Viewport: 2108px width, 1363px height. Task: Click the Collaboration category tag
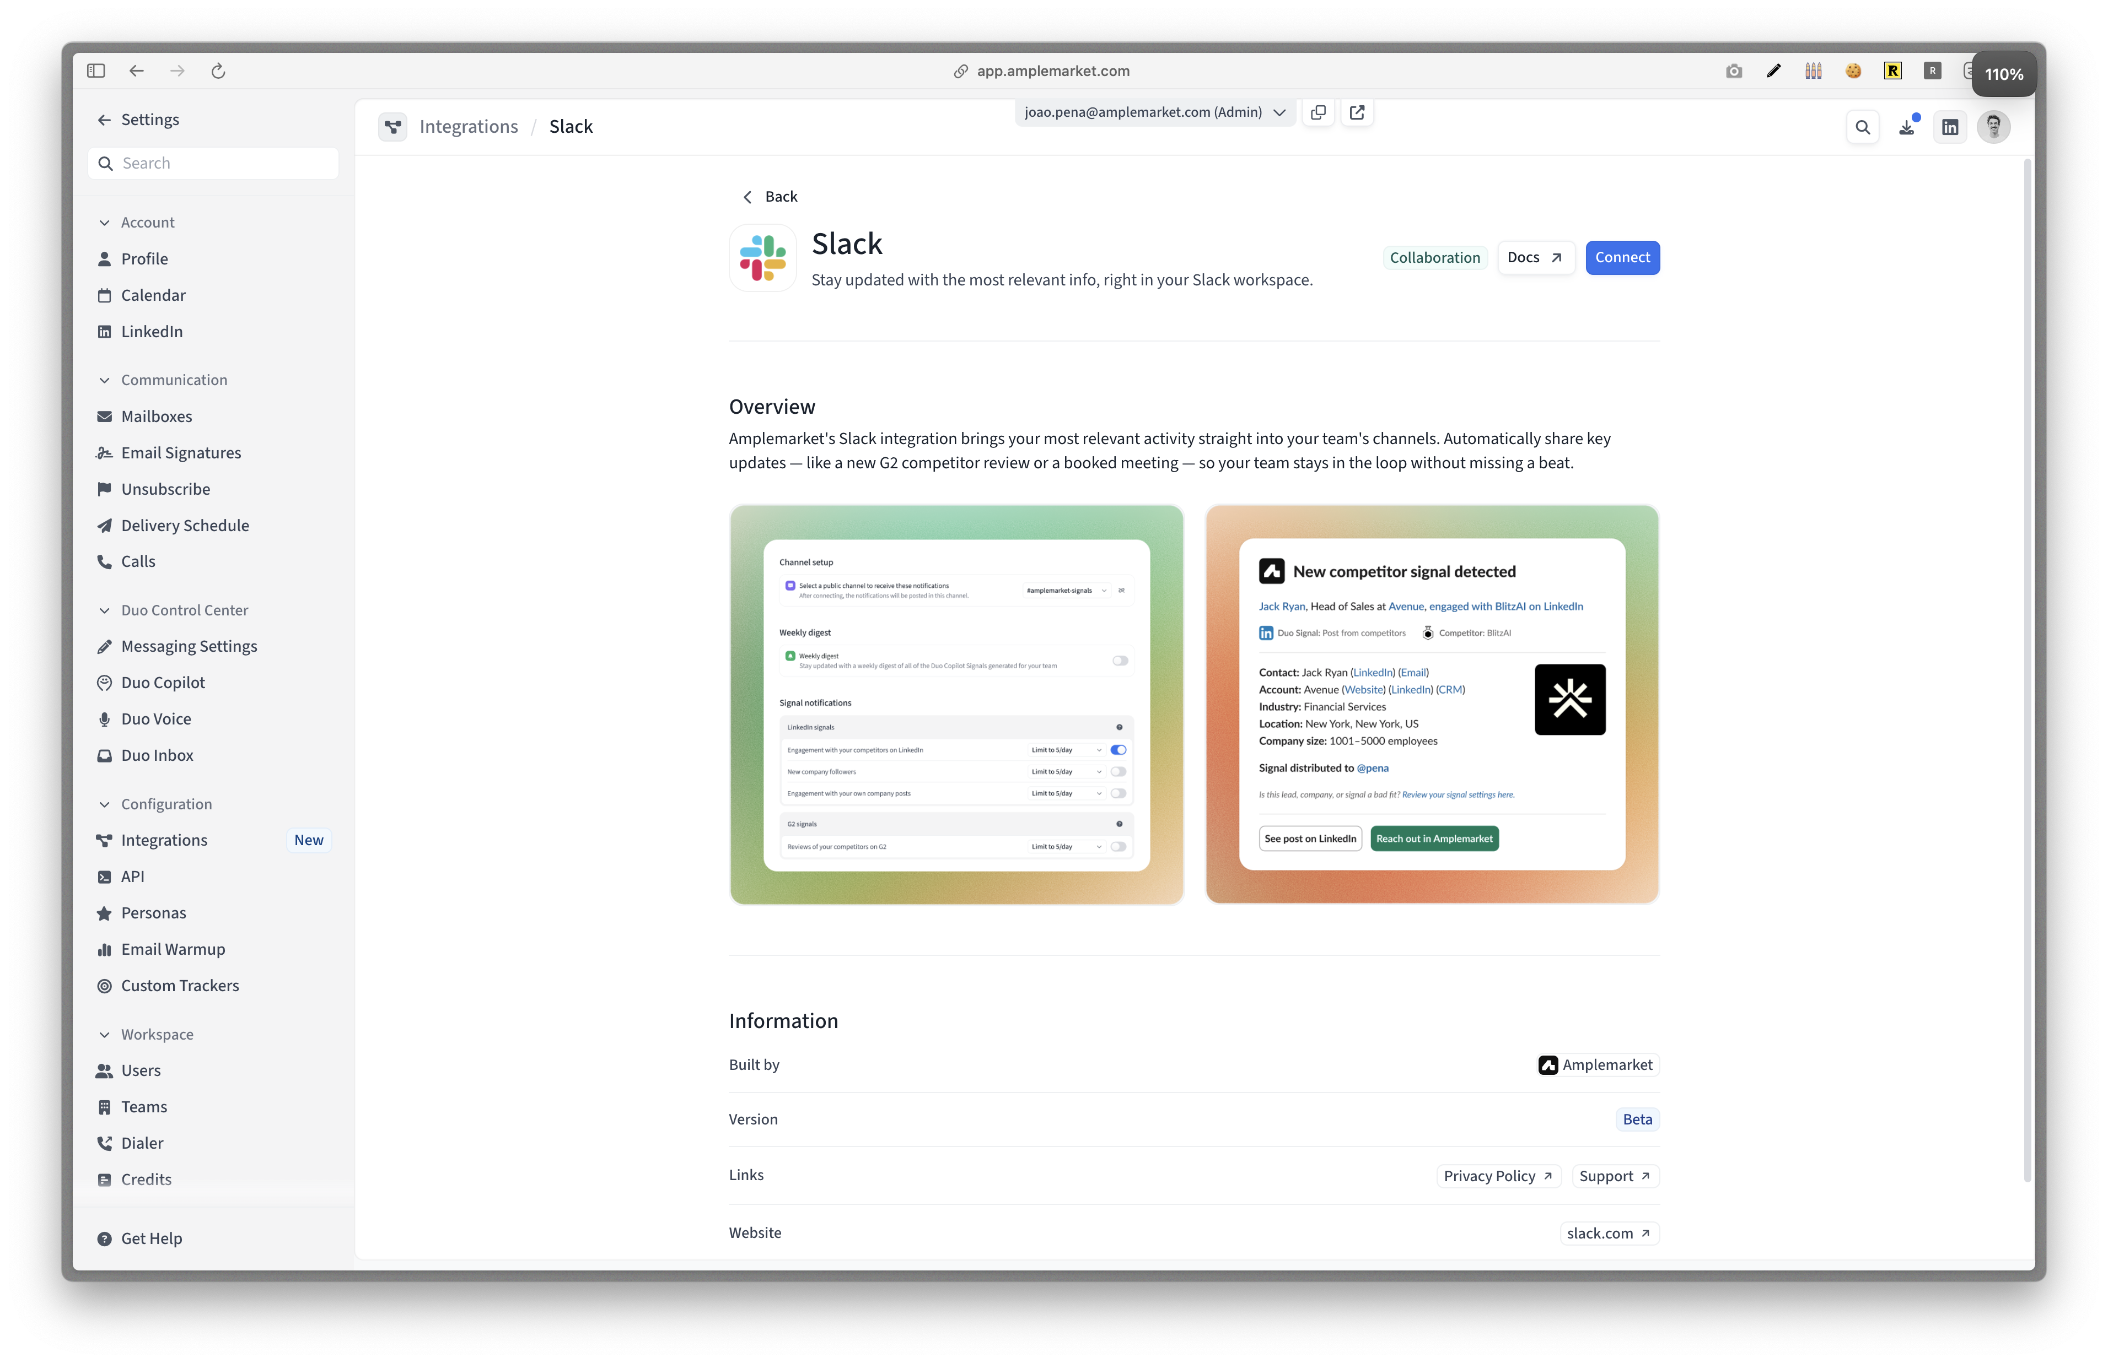click(1434, 257)
